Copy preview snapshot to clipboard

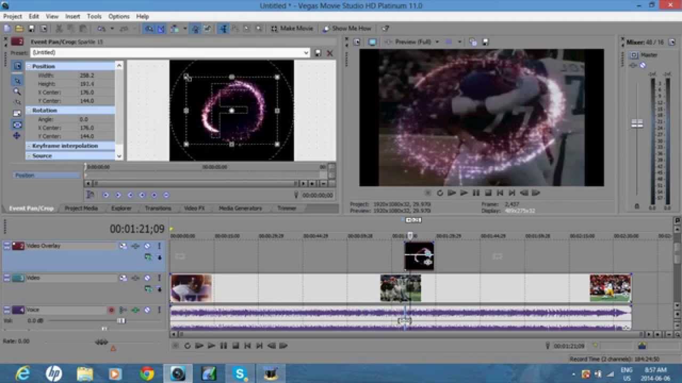(x=474, y=41)
